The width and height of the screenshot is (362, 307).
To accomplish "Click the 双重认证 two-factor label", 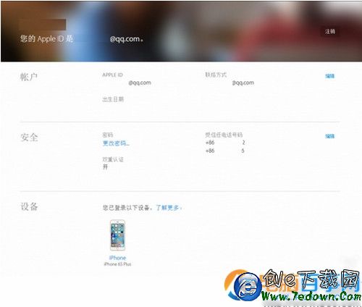I will point(113,159).
